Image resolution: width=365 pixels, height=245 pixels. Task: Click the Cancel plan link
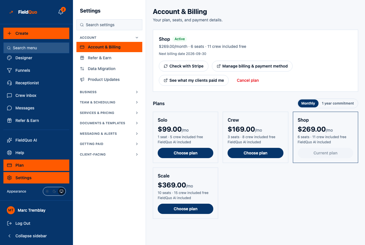(248, 80)
